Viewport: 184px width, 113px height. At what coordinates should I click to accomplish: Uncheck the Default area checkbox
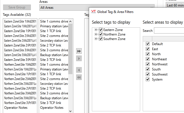coord(147,44)
